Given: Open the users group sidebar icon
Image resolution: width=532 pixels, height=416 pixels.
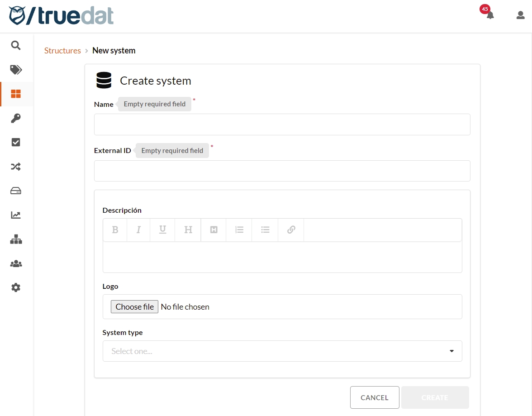Looking at the screenshot, I should 16,263.
